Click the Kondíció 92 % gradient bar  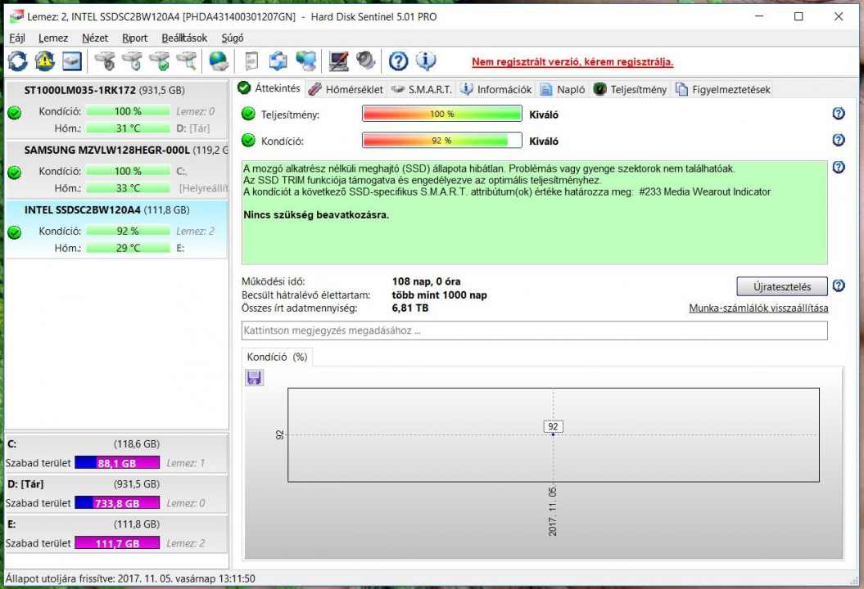pyautogui.click(x=442, y=141)
